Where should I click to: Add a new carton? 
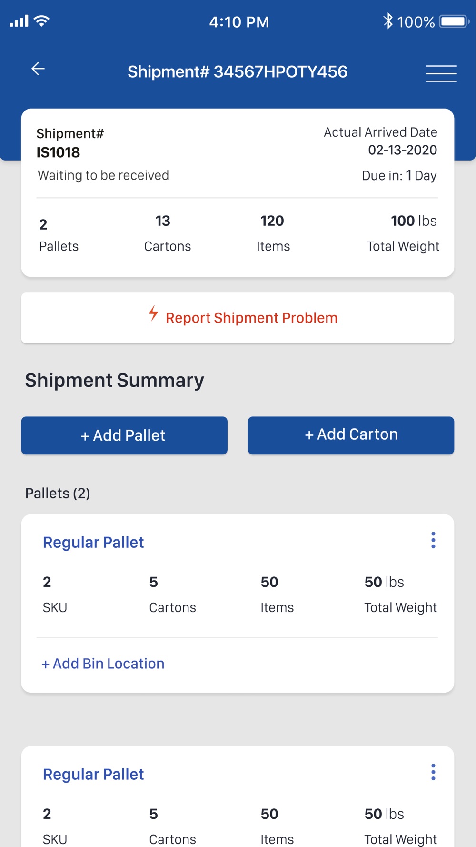coord(351,435)
